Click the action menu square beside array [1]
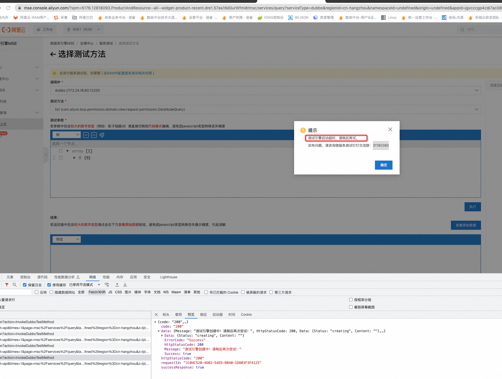Image resolution: width=502 pixels, height=379 pixels. (x=61, y=151)
